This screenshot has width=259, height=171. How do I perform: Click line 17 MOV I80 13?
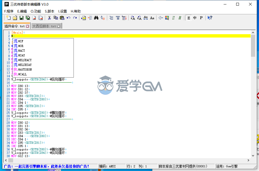[x=21, y=86]
